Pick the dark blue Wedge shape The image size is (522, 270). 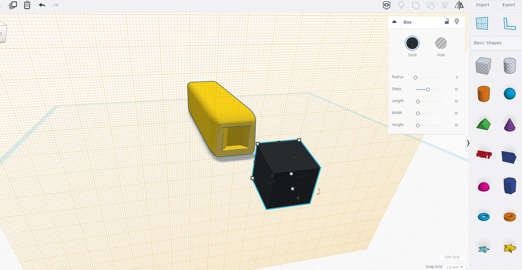click(509, 157)
